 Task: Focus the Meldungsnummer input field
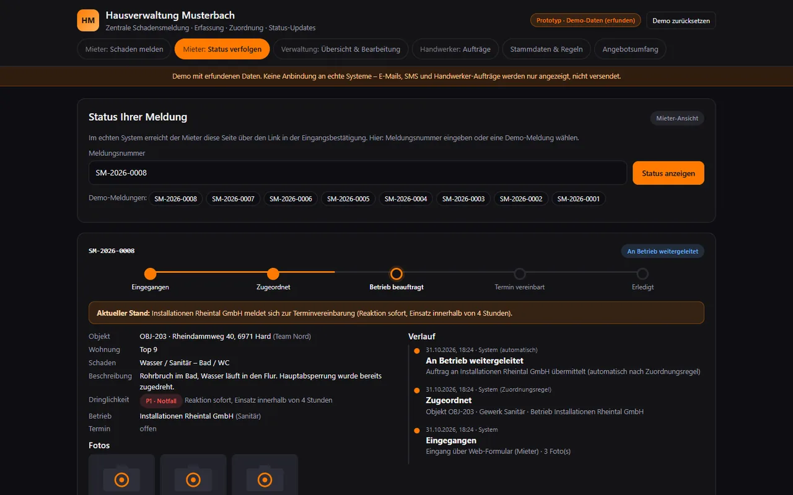click(358, 173)
